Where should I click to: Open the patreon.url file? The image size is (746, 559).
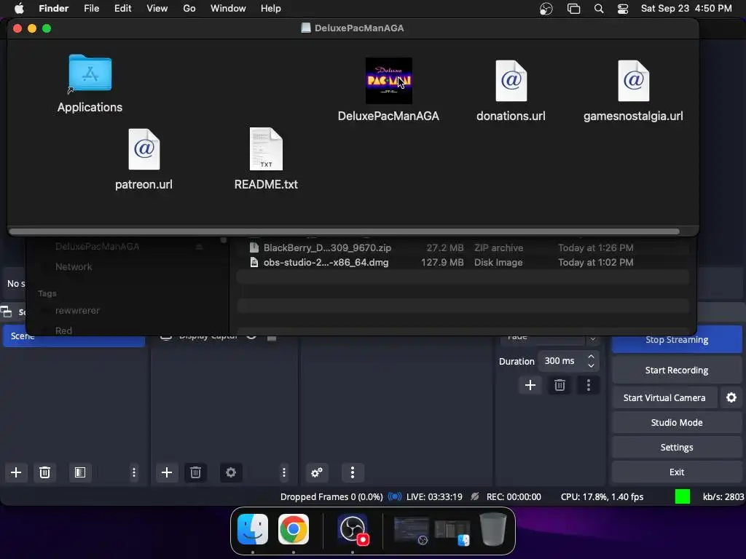coord(144,149)
